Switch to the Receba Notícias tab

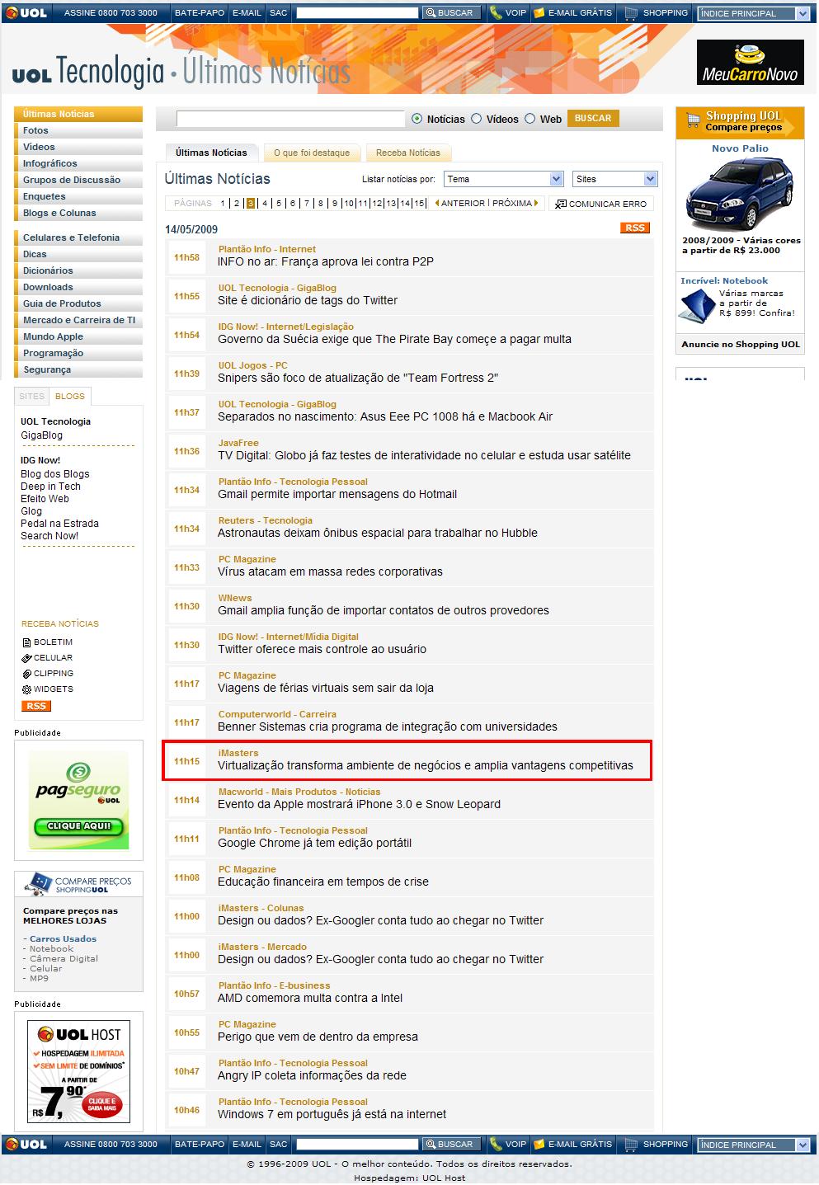coord(407,153)
